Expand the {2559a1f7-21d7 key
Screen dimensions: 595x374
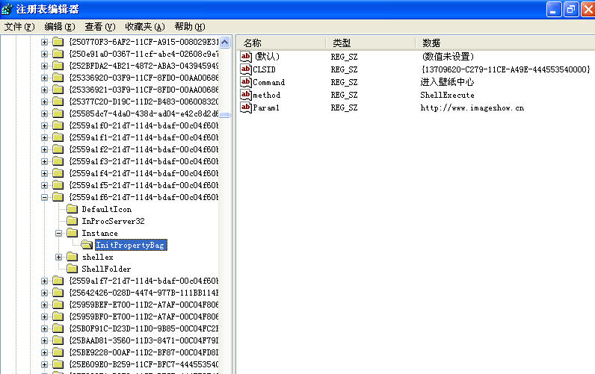tap(44, 281)
